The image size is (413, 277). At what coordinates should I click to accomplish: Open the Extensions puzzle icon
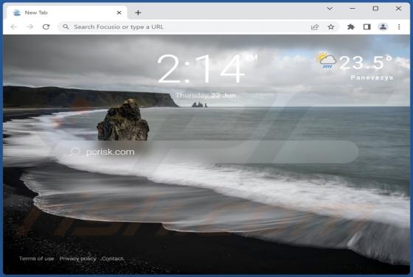click(351, 27)
